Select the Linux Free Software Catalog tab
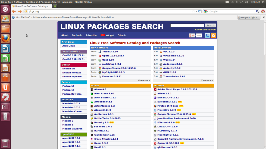266x149 pixels. (x=31, y=6)
